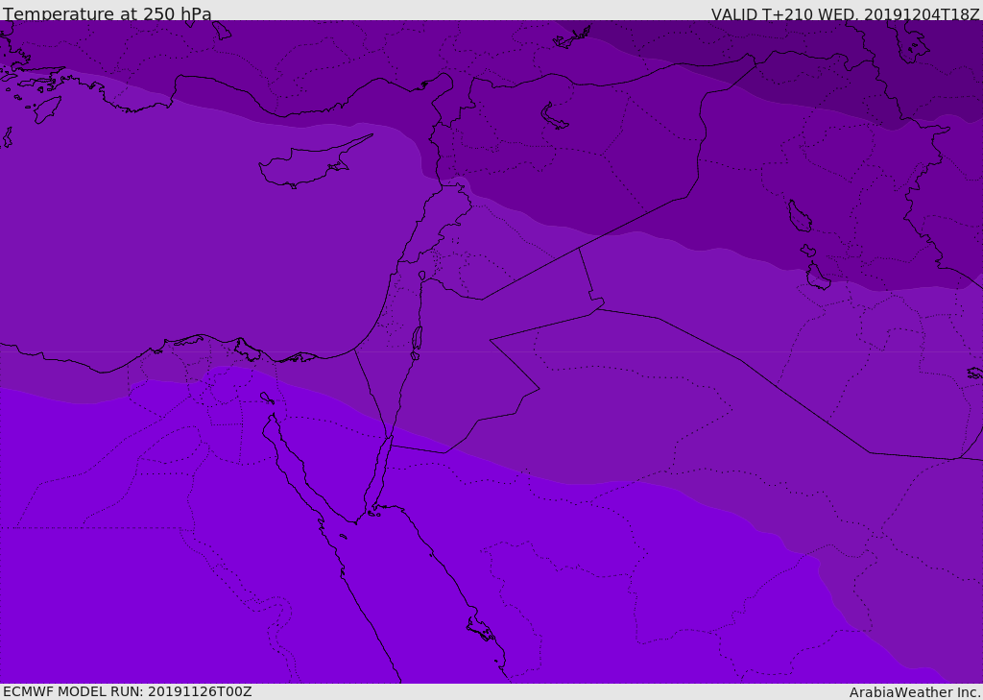This screenshot has width=983, height=700.
Task: Click the 'ECMWF MODEL RUN: 20191126T00Z' text
Action: coord(128,691)
